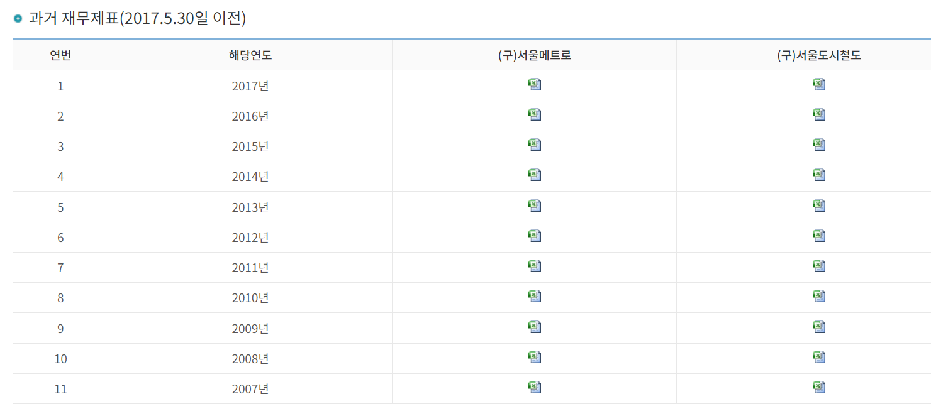The width and height of the screenshot is (931, 416).
Task: Download 2016년 (구)서울메트로 Excel file
Action: pyautogui.click(x=535, y=114)
